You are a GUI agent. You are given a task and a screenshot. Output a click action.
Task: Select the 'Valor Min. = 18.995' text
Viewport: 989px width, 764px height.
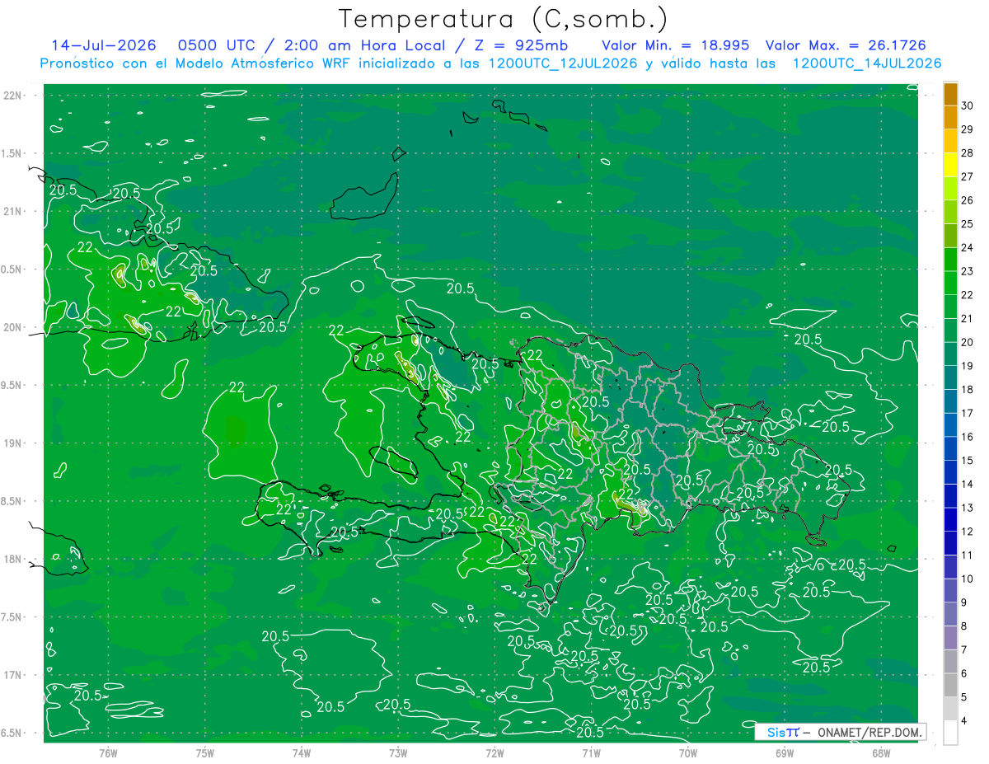point(676,45)
